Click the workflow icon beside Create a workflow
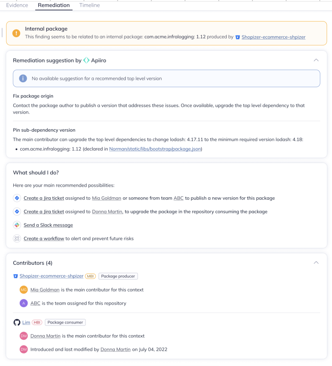Viewport: 332px width, 366px height. click(x=17, y=238)
